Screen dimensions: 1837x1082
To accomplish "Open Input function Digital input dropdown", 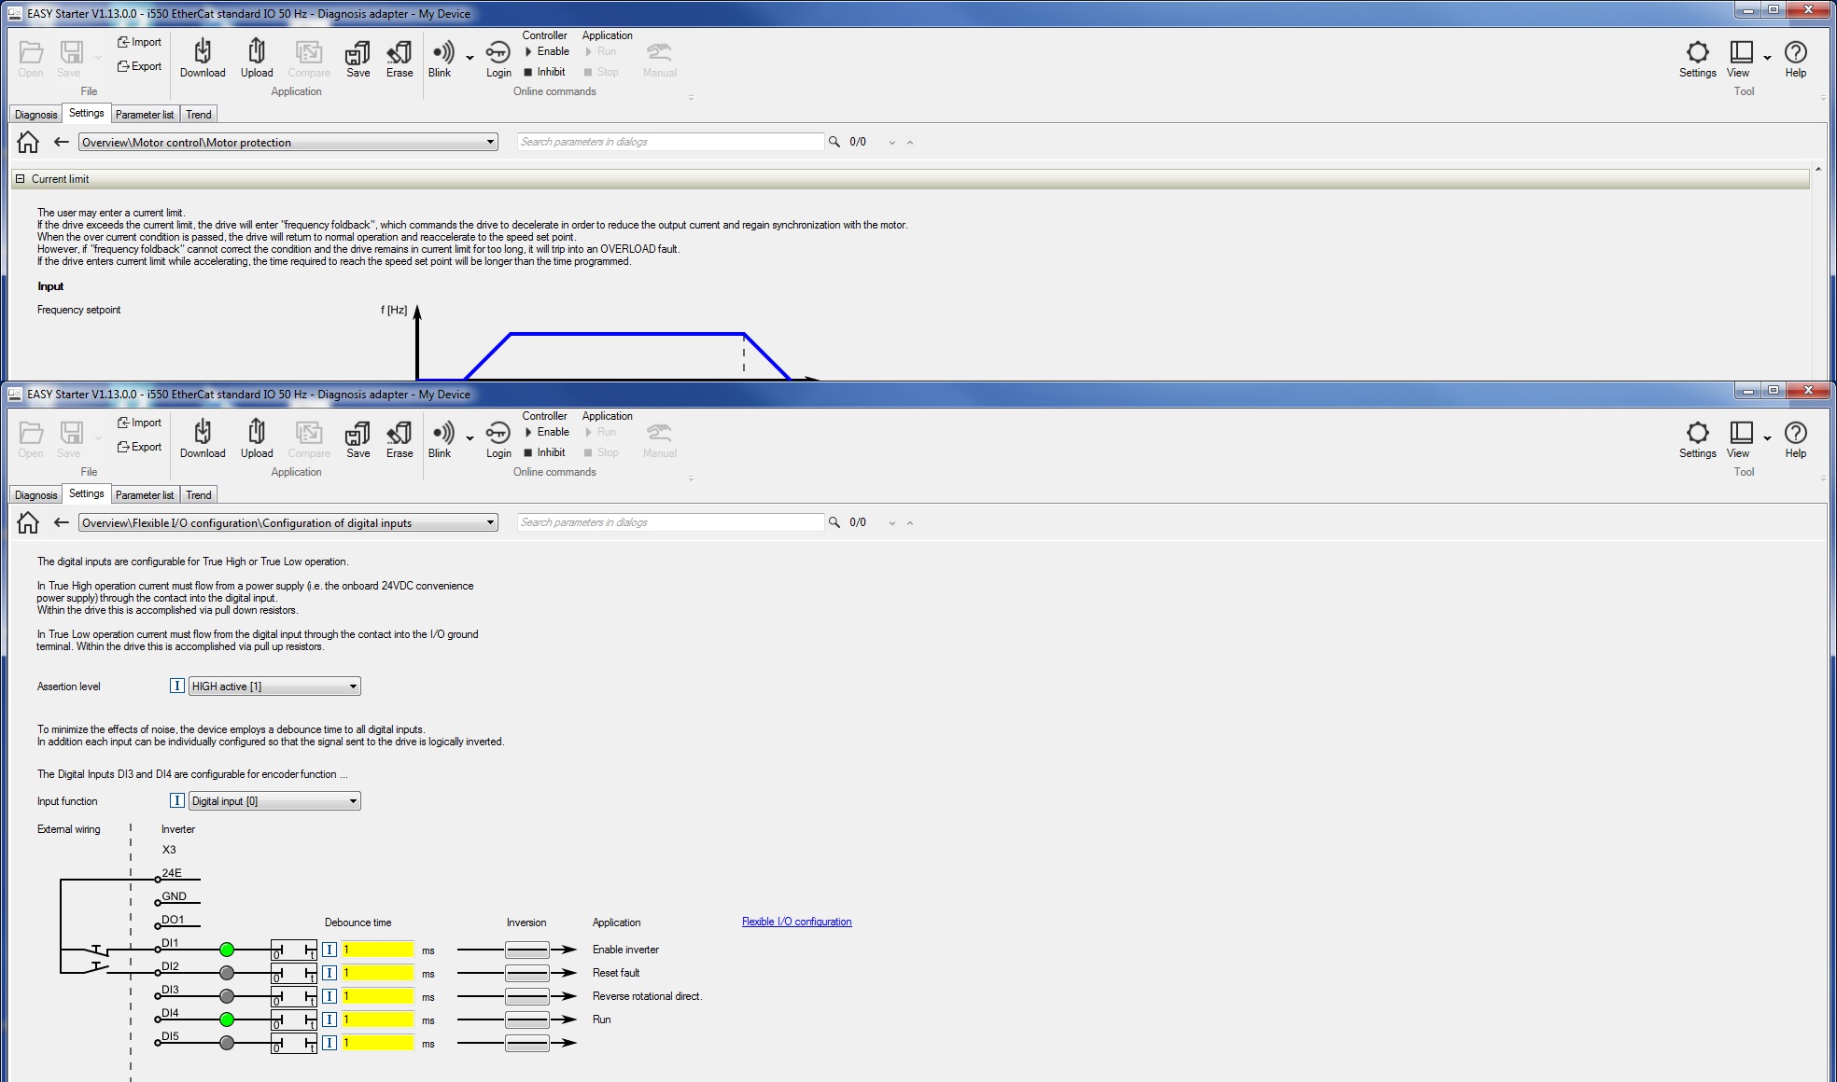I will 274,801.
